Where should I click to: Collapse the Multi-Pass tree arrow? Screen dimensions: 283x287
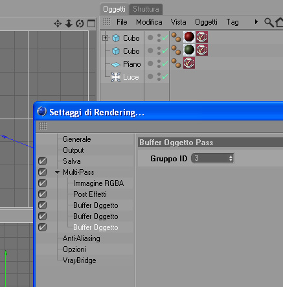(57, 172)
